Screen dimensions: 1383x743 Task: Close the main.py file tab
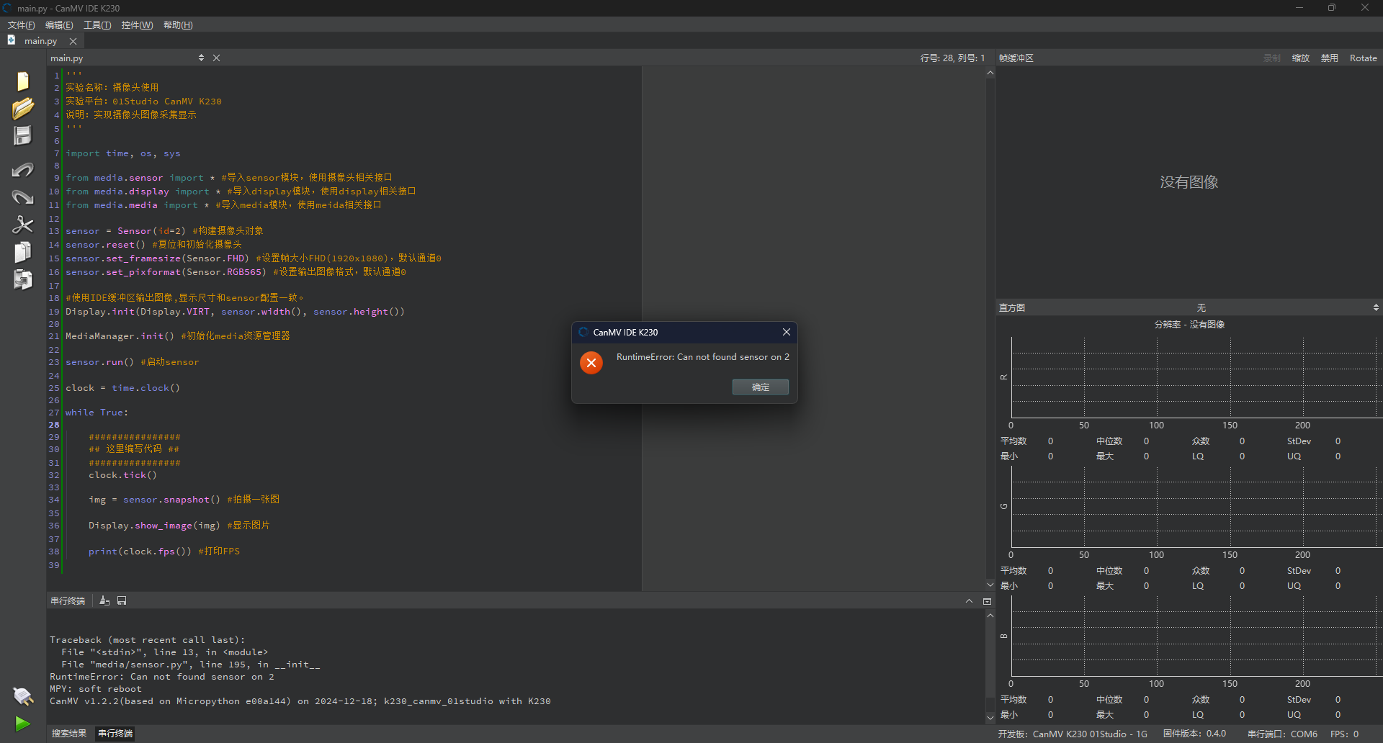tap(73, 41)
